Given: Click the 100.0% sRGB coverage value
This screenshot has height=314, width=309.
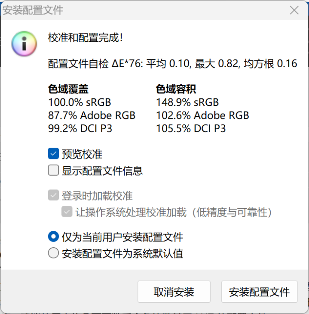Looking at the screenshot, I should click(x=80, y=103).
